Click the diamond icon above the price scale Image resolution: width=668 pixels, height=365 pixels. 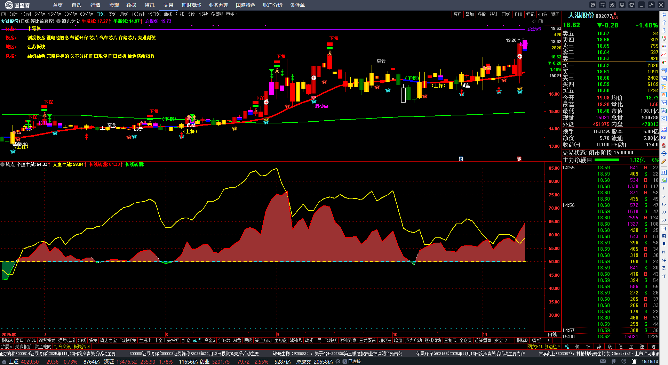point(534,22)
